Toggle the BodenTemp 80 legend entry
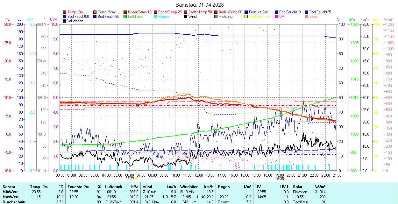398x204 pixels. 230,12
